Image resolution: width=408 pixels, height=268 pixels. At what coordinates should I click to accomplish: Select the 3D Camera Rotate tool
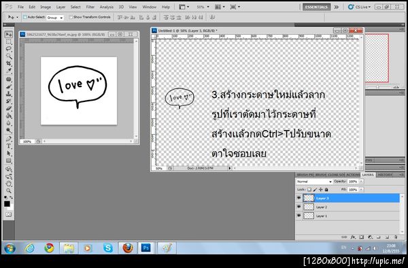click(x=9, y=177)
